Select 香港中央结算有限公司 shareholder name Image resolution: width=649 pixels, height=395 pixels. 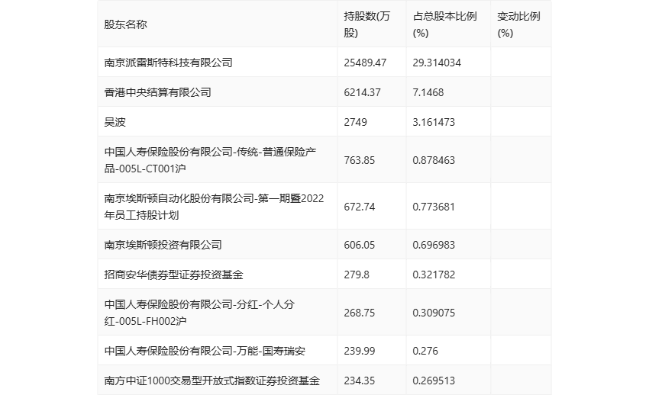(x=157, y=92)
